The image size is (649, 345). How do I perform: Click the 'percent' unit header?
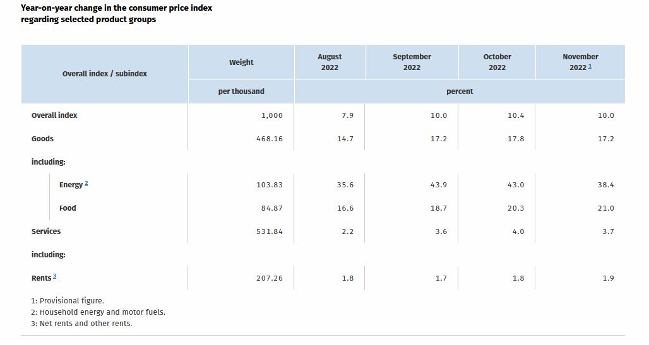point(460,91)
